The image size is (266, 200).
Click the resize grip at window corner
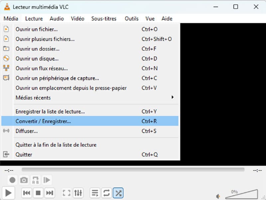pyautogui.click(x=264, y=198)
